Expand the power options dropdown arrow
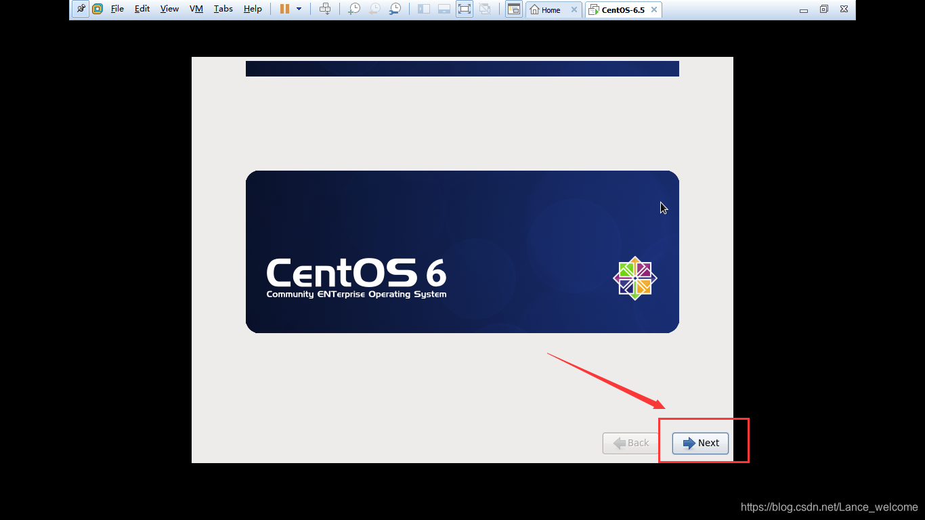Image resolution: width=925 pixels, height=520 pixels. [299, 9]
